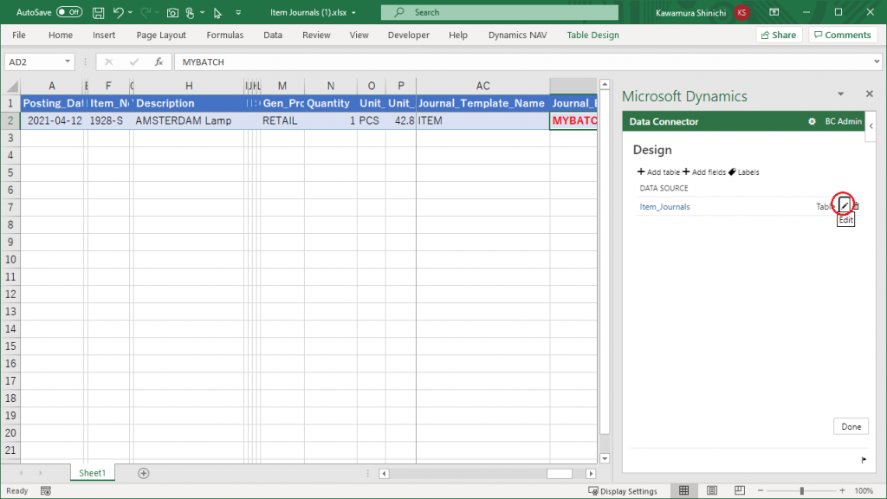Open the Touch/Mouse mode dropdown arrow
The image size is (887, 499).
[x=202, y=12]
